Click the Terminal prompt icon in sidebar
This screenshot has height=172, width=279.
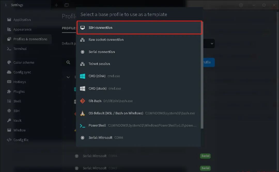9,49
